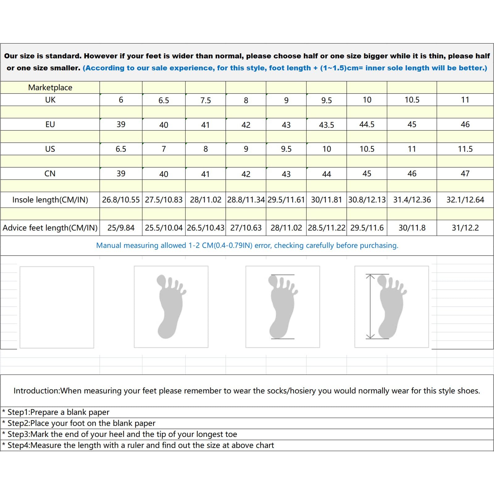Click the Marketplace header cell
This screenshot has width=494, height=494.
click(x=50, y=87)
